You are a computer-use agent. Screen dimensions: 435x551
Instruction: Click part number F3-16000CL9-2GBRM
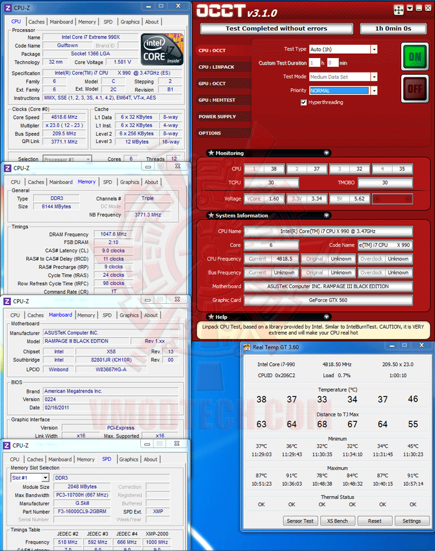(x=82, y=512)
